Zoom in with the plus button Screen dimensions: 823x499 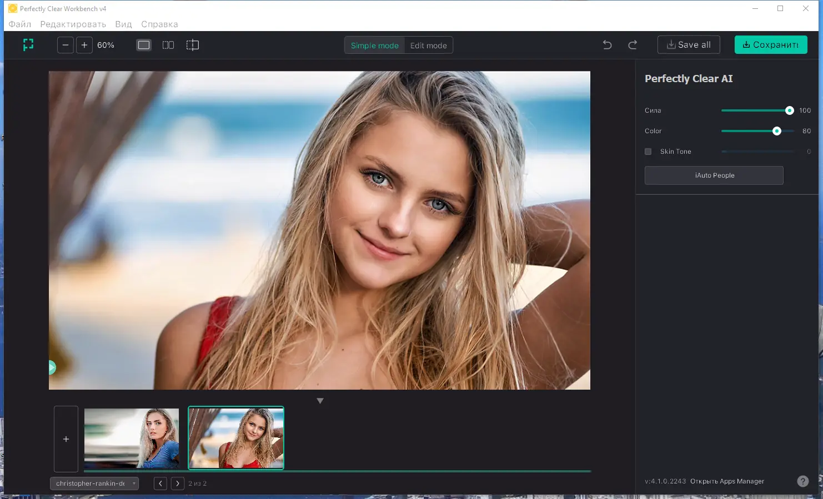(x=84, y=45)
